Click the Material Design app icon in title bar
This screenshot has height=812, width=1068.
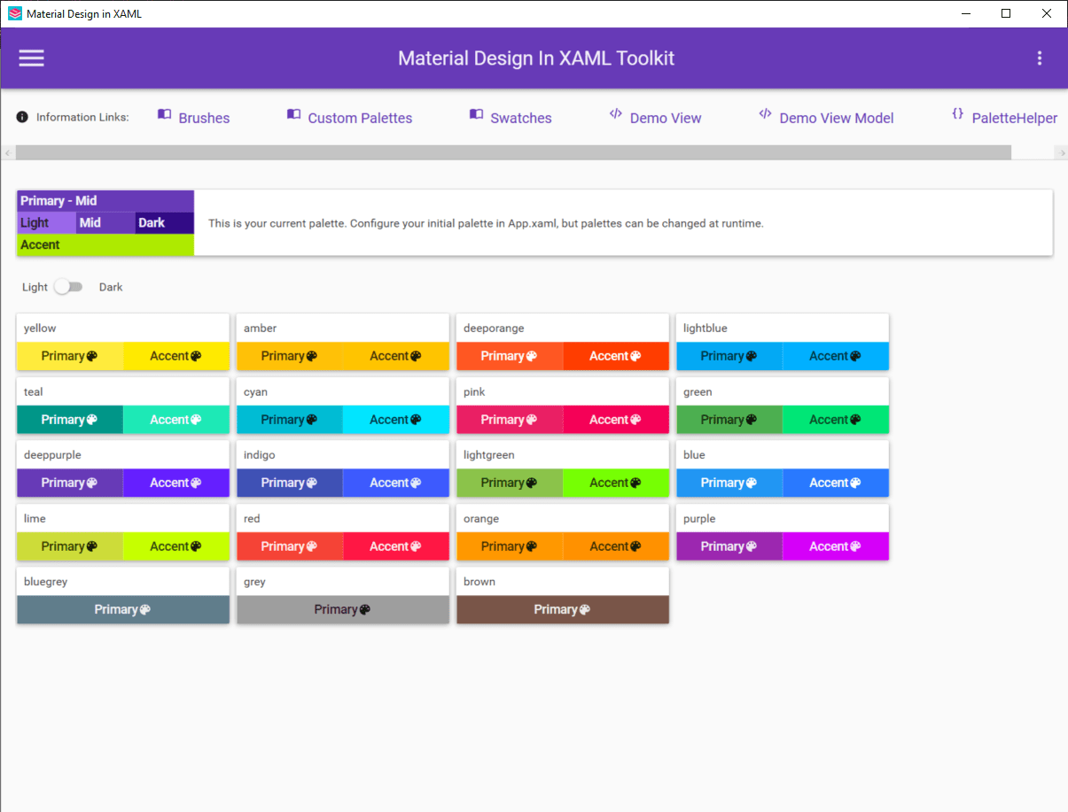(14, 13)
